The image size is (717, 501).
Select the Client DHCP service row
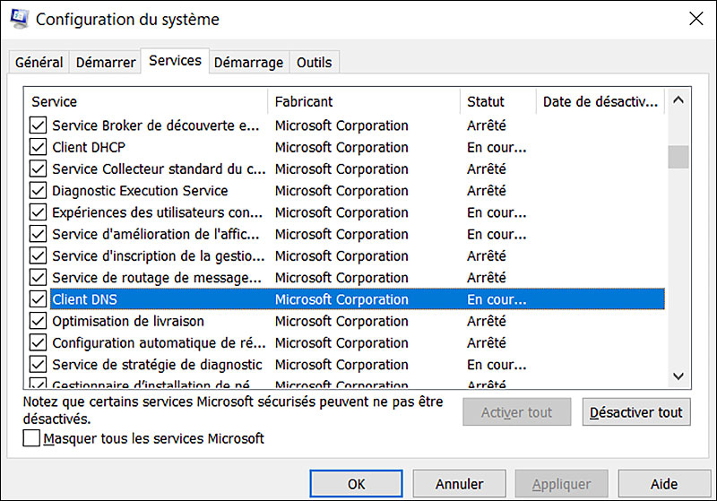click(347, 147)
